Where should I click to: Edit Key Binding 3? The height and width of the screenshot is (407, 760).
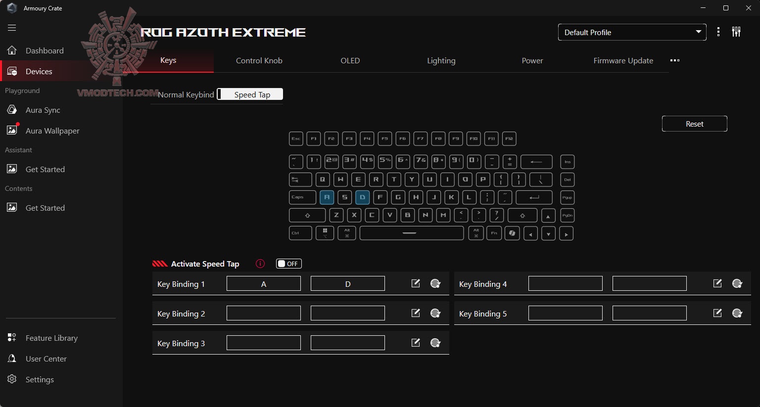pos(416,343)
